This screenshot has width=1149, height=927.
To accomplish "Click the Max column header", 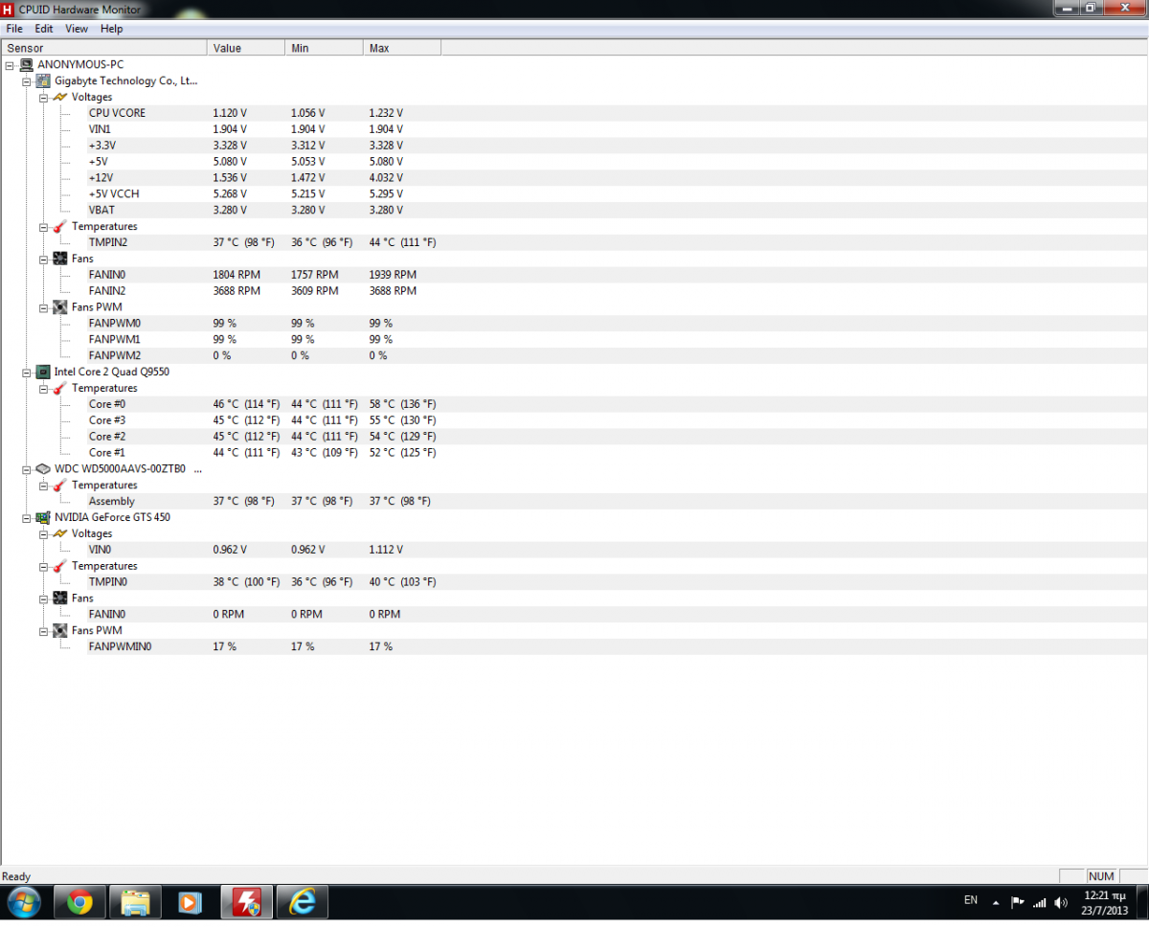I will [402, 48].
